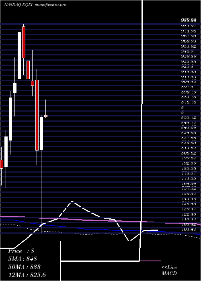This screenshot has width=201, height=281.
Task: Click the 876.76 price axis label
Action: point(189,102)
